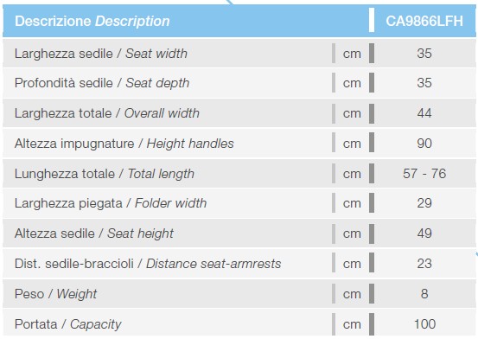Select the Folder width value 29
Screen dimensions: 478x339
point(424,203)
